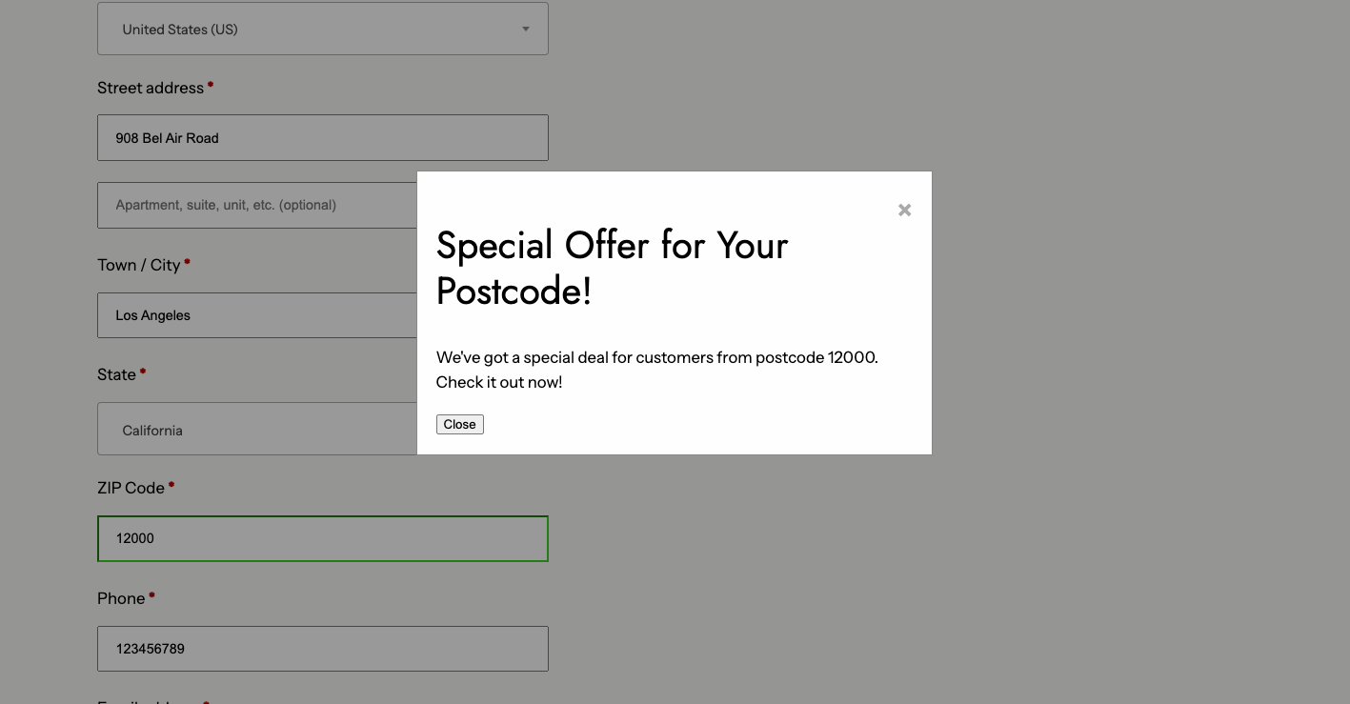Focus the Apartment, suite, unit optional field
The height and width of the screenshot is (704, 1350).
257,205
